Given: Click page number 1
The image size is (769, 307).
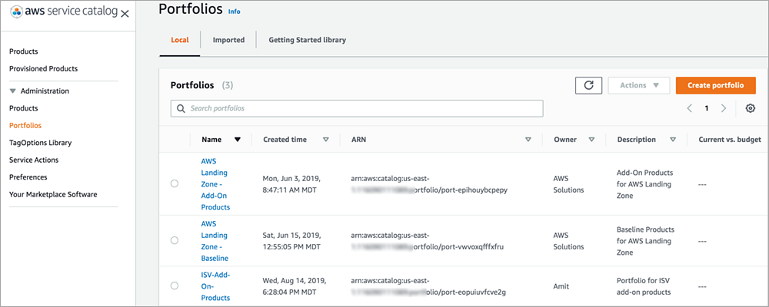Looking at the screenshot, I should (x=707, y=108).
